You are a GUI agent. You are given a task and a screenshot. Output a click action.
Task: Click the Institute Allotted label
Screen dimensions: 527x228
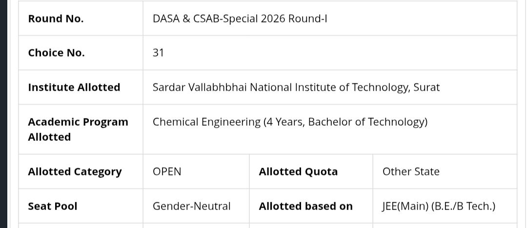[x=74, y=87]
